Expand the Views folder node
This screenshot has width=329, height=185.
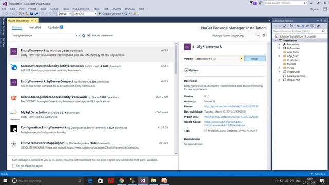pyautogui.click(x=279, y=68)
